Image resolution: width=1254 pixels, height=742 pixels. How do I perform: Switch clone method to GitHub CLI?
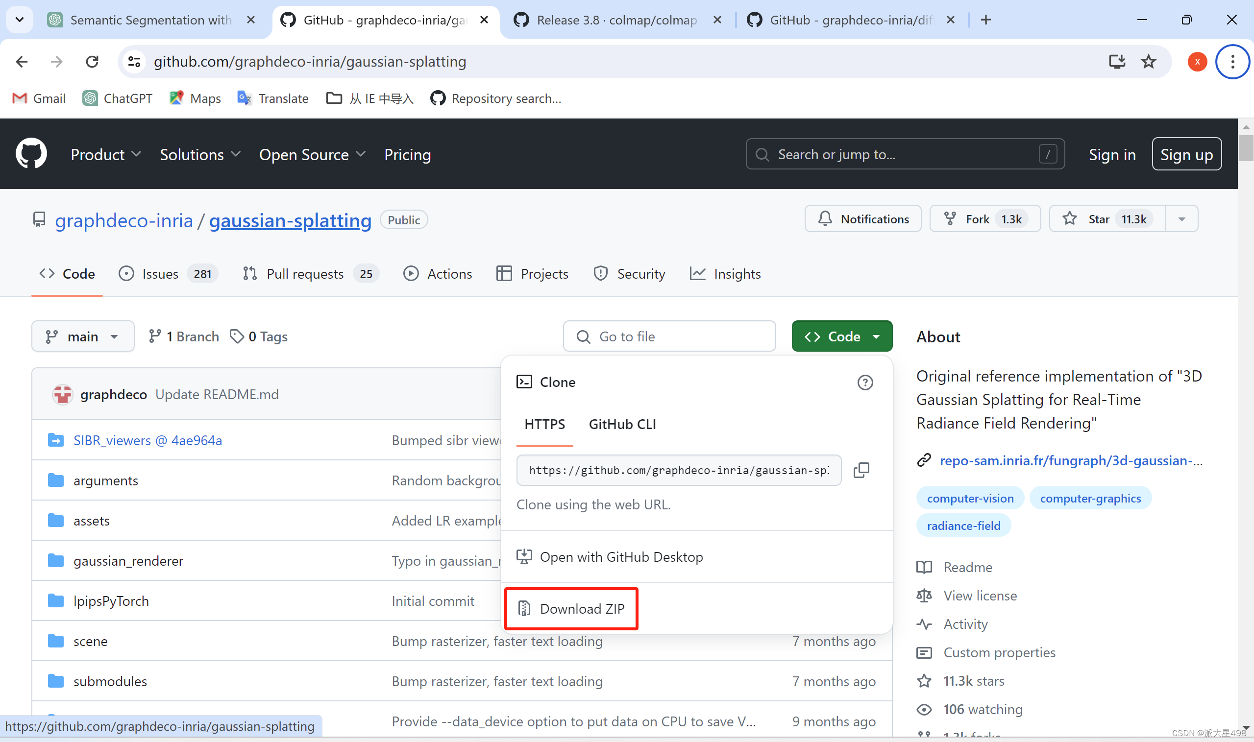tap(622, 424)
